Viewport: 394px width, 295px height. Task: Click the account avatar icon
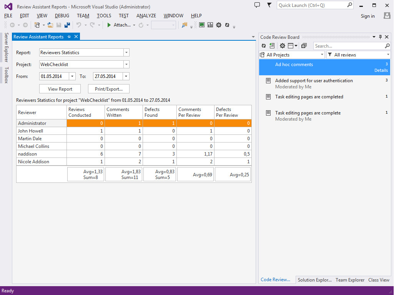387,16
